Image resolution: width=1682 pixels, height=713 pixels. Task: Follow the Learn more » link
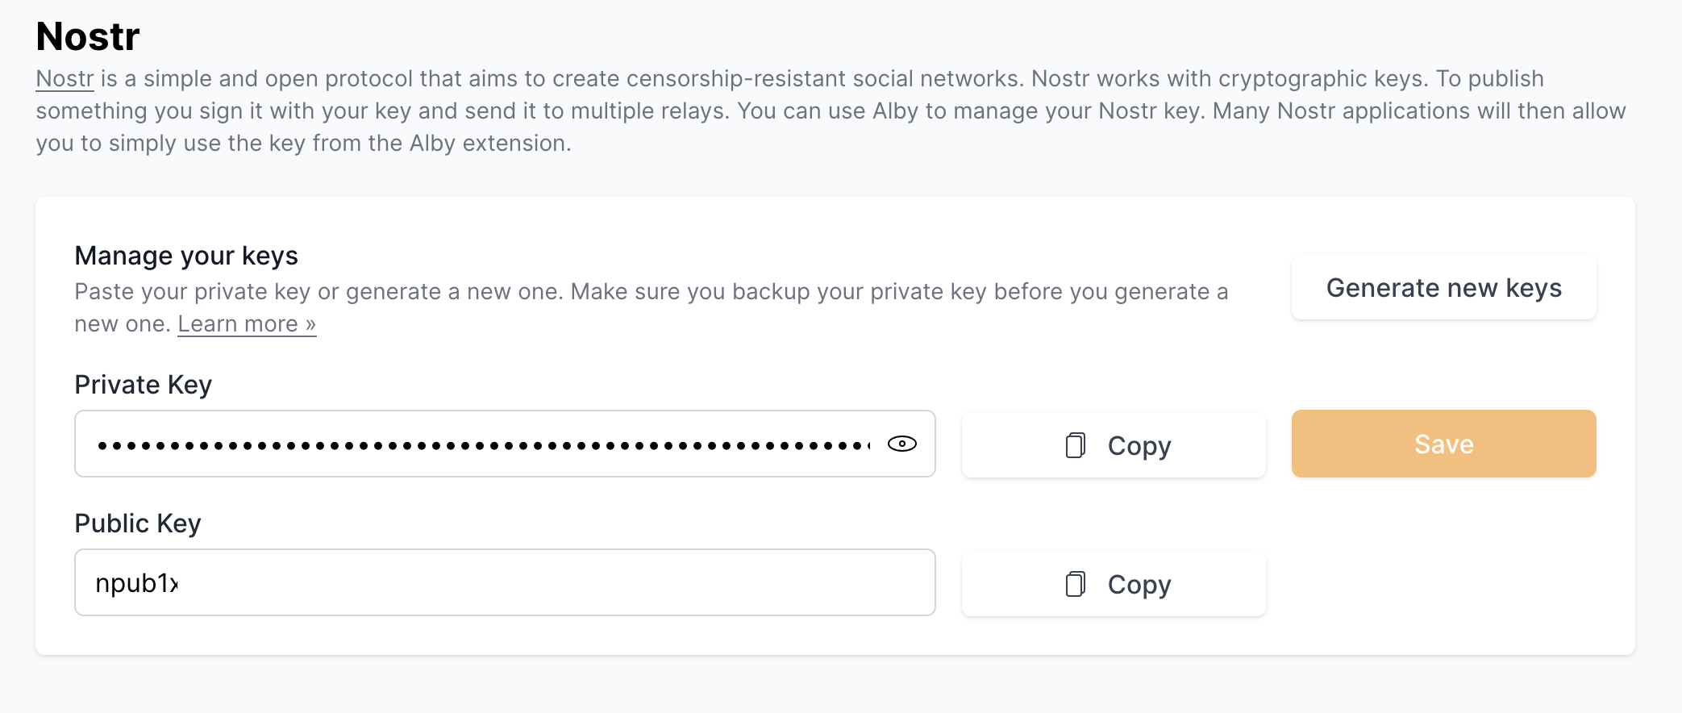[x=247, y=324]
